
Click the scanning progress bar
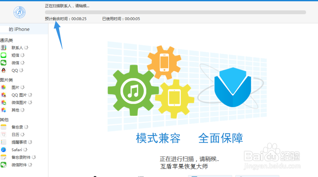[x=176, y=12]
